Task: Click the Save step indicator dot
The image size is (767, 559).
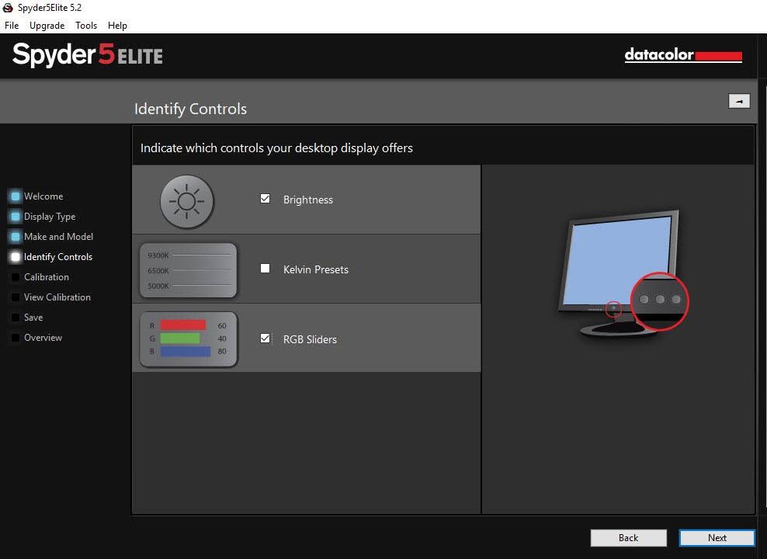Action: click(16, 318)
